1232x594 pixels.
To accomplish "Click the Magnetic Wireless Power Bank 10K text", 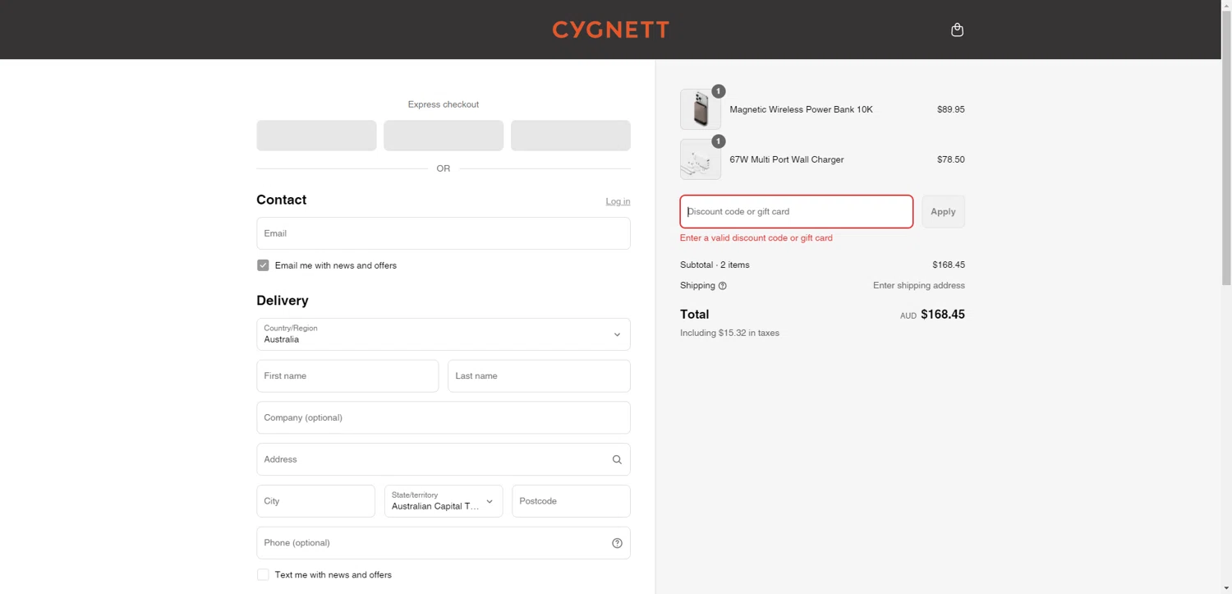I will [801, 109].
